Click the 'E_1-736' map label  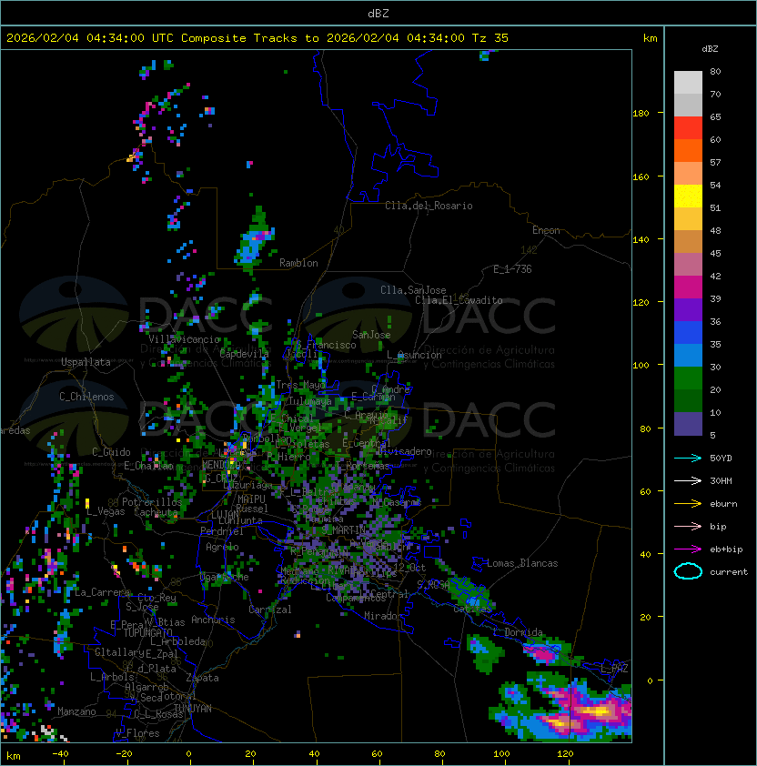(x=512, y=269)
